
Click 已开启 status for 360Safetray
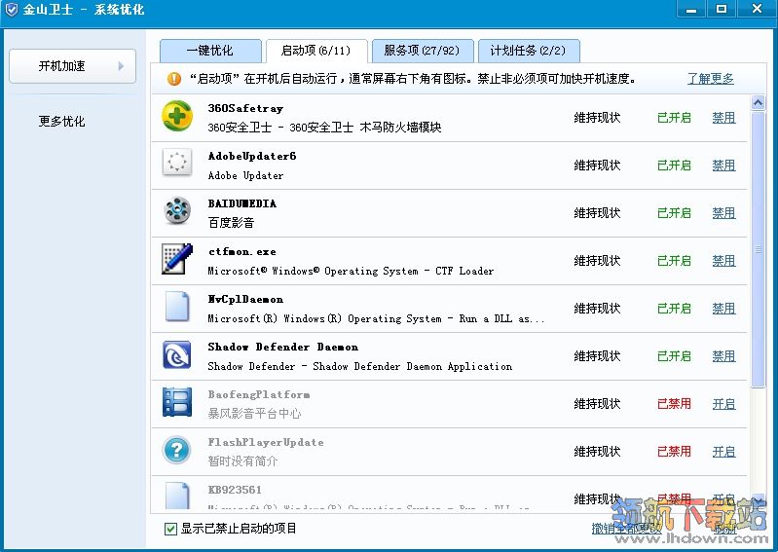click(x=674, y=118)
